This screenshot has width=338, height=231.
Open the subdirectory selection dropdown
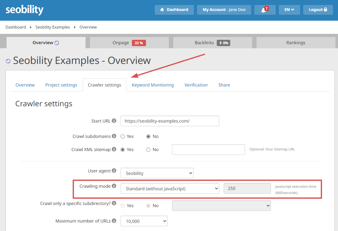[221, 206]
